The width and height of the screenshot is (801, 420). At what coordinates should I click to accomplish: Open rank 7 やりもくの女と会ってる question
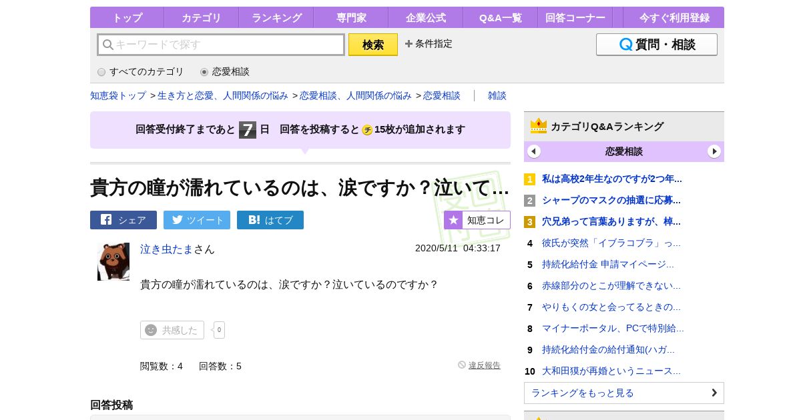611,307
